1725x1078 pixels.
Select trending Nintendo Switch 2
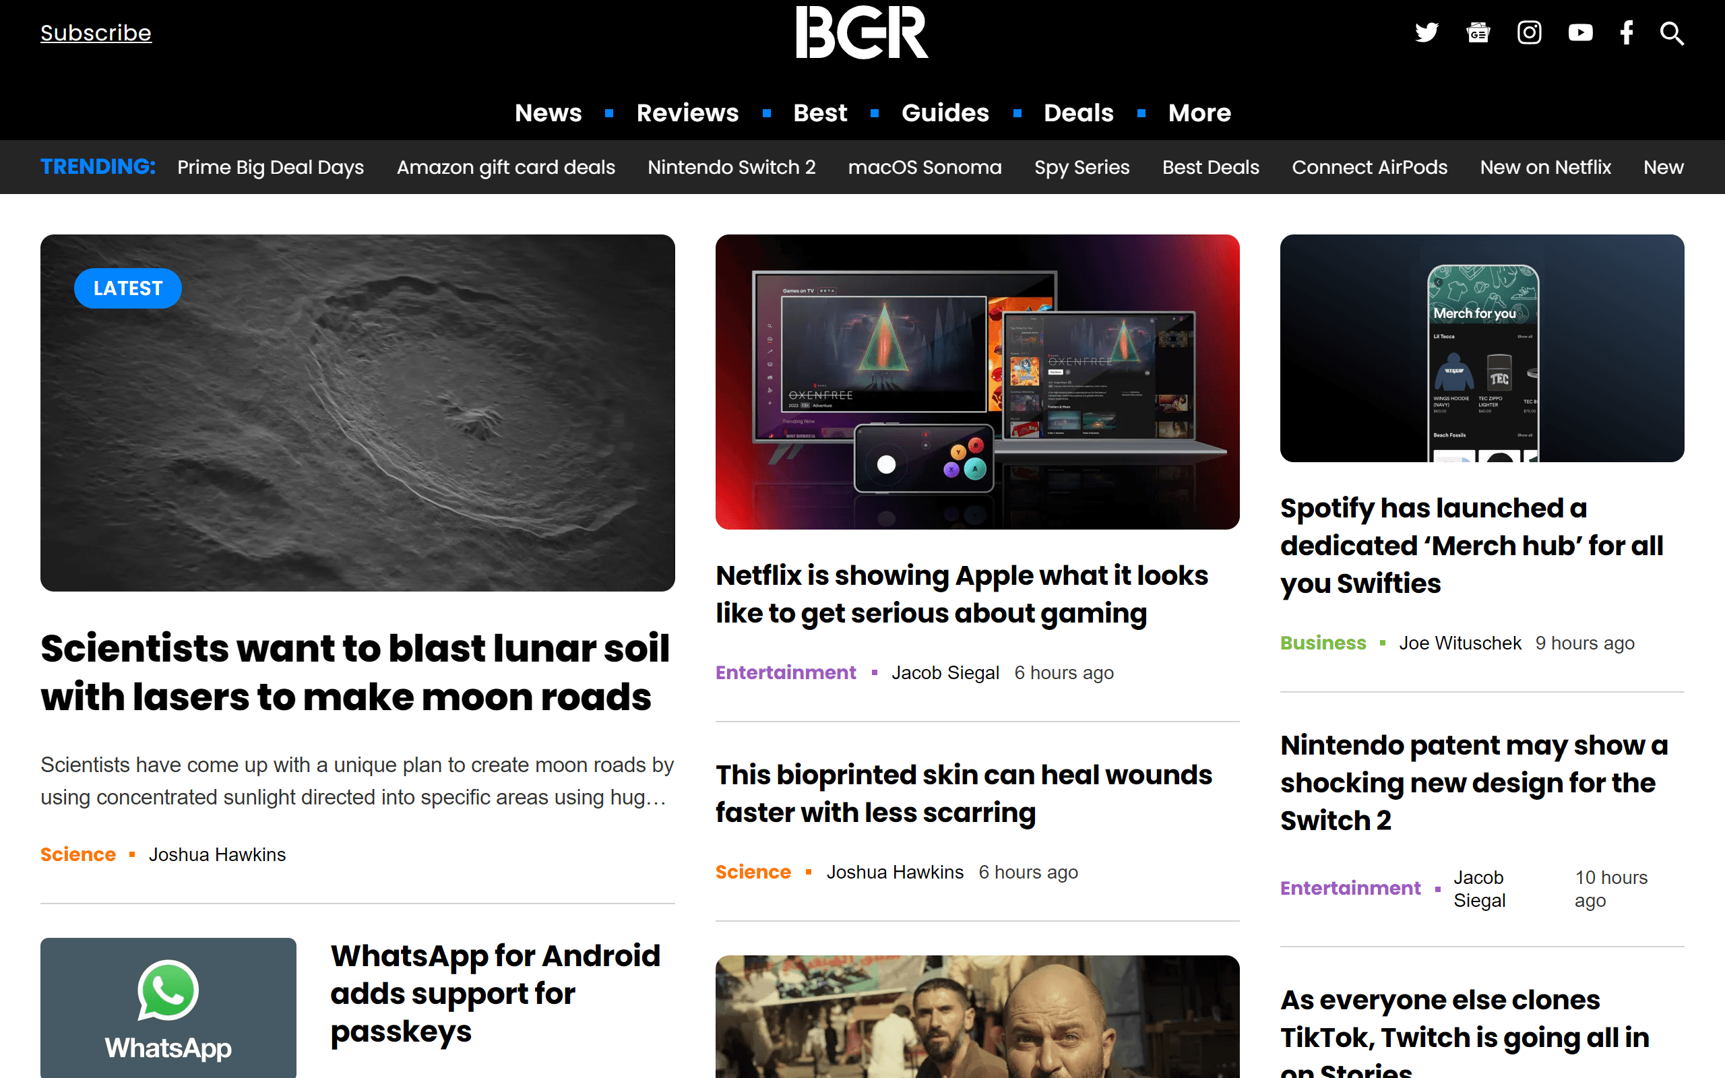(731, 167)
